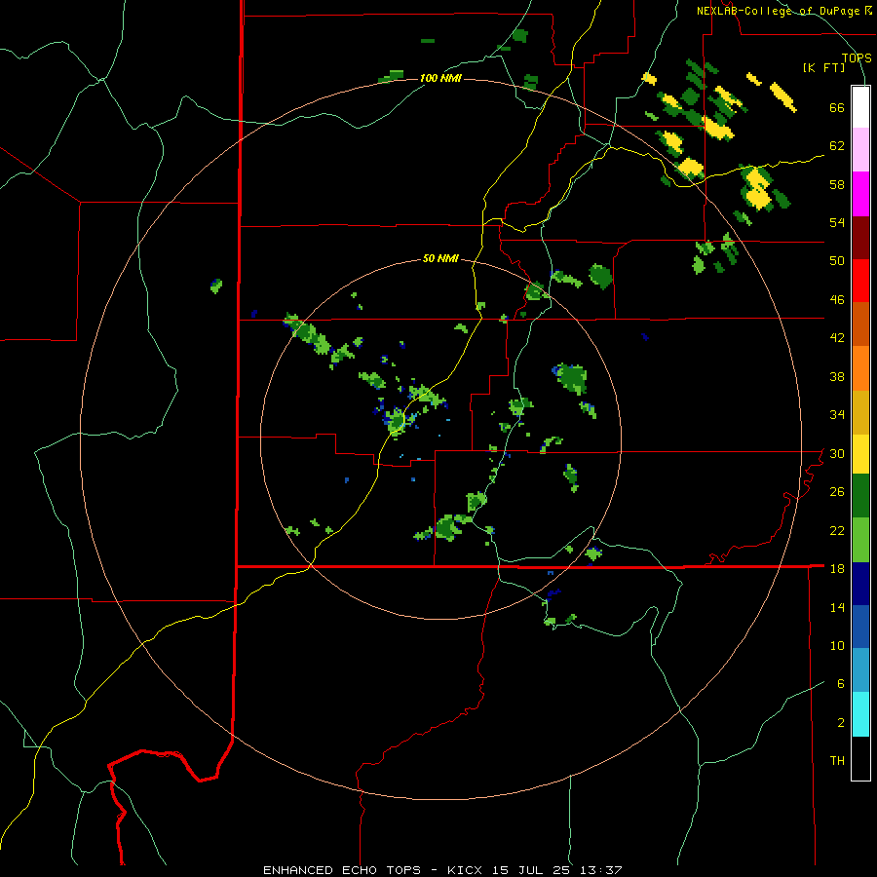Pick the light orange legend segment
This screenshot has width=877, height=877.
[860, 368]
